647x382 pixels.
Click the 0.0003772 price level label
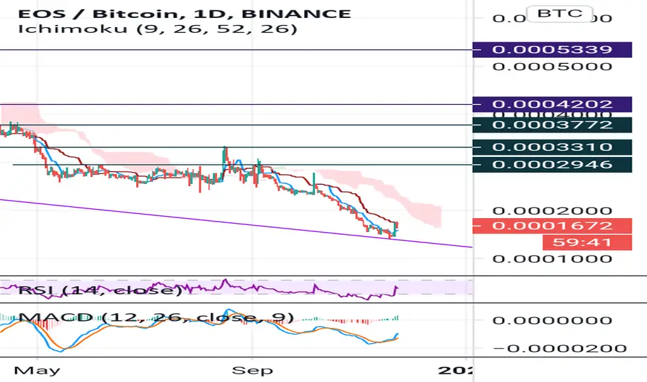point(552,125)
